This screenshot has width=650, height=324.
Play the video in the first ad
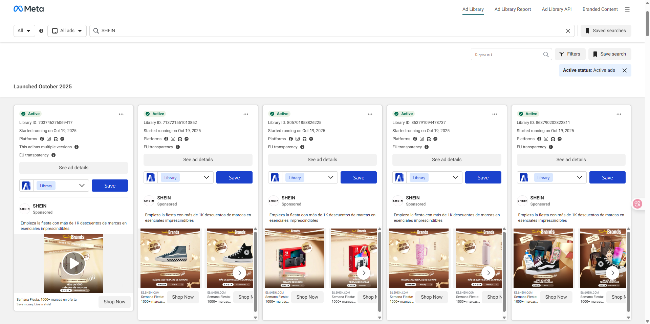73,263
